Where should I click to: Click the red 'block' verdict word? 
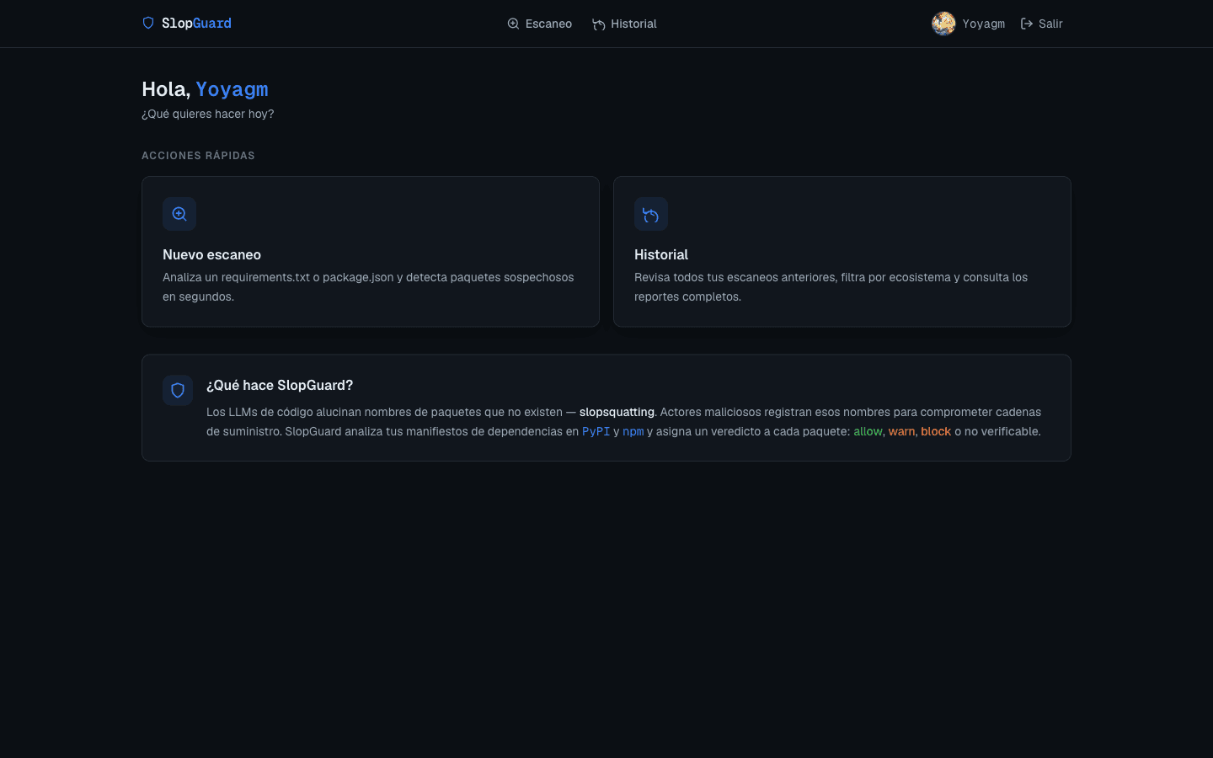[936, 431]
